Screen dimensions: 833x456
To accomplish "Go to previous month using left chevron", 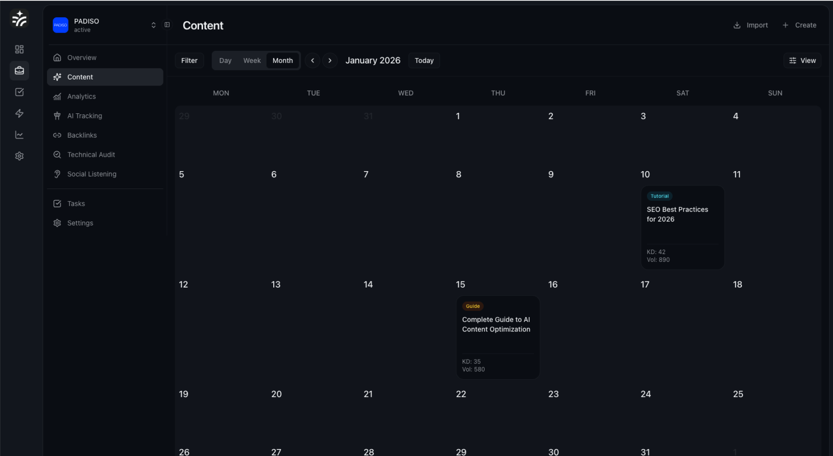I will (312, 60).
